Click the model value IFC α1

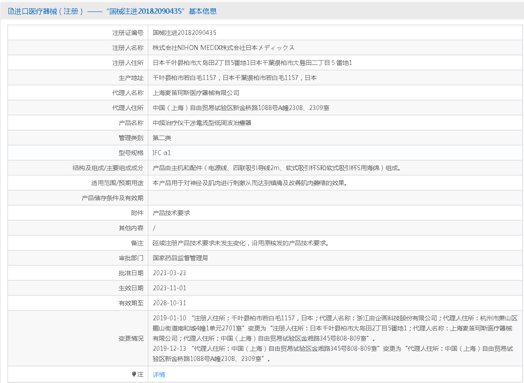point(162,153)
